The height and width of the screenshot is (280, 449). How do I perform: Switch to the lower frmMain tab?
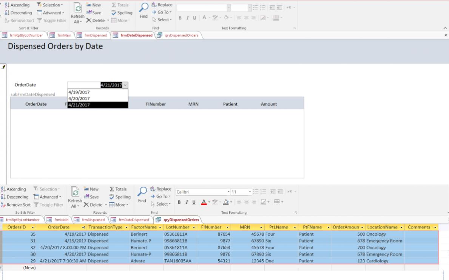pyautogui.click(x=58, y=220)
